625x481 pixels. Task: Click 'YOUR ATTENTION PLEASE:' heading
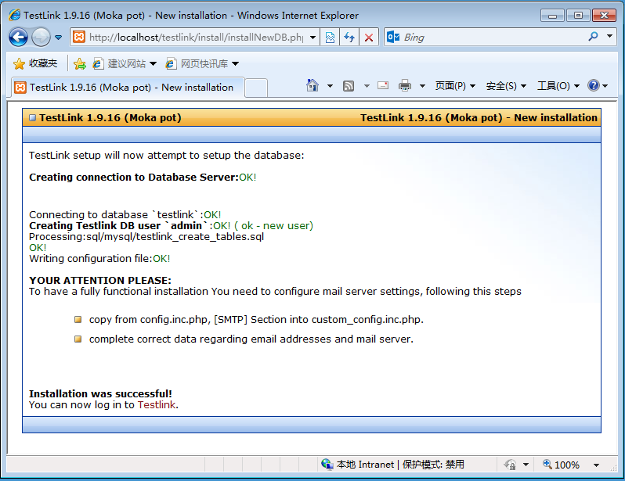(100, 280)
